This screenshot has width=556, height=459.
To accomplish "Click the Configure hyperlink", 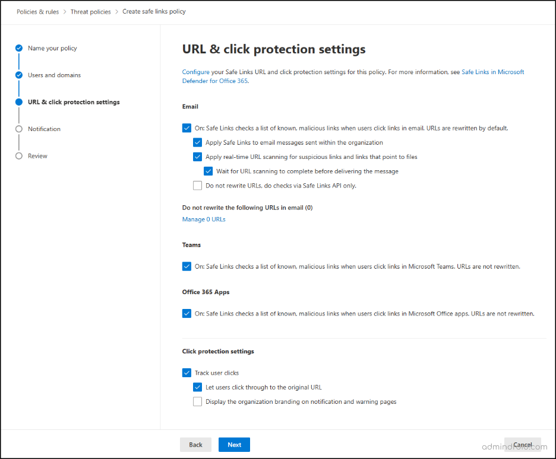I will pos(194,71).
